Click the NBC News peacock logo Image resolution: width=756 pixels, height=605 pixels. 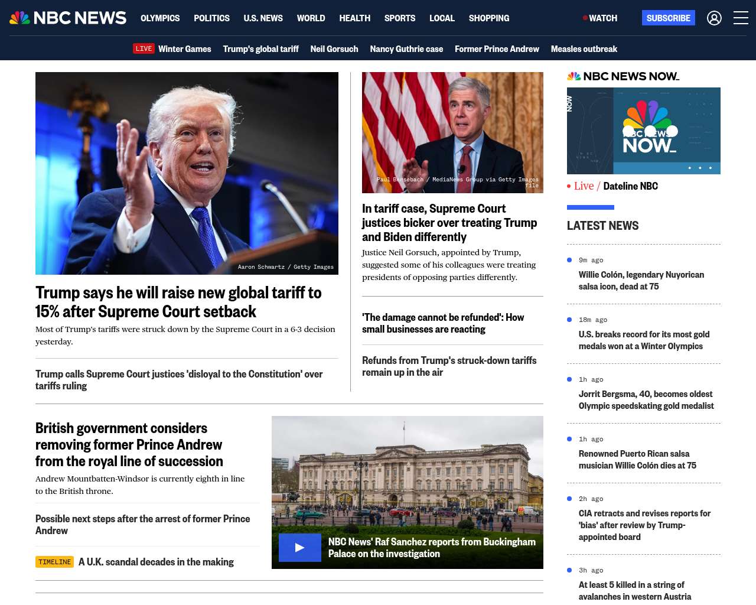click(x=68, y=18)
